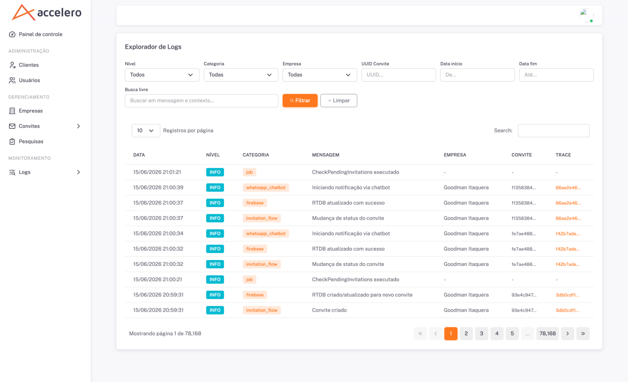Go to next page arrow
The width and height of the screenshot is (628, 382).
tap(568, 334)
